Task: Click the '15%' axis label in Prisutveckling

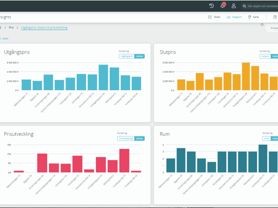Action: pos(9,145)
